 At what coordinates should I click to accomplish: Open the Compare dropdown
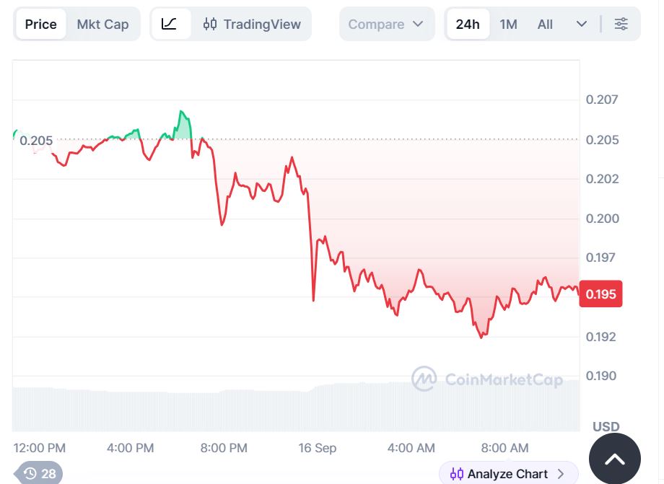387,24
